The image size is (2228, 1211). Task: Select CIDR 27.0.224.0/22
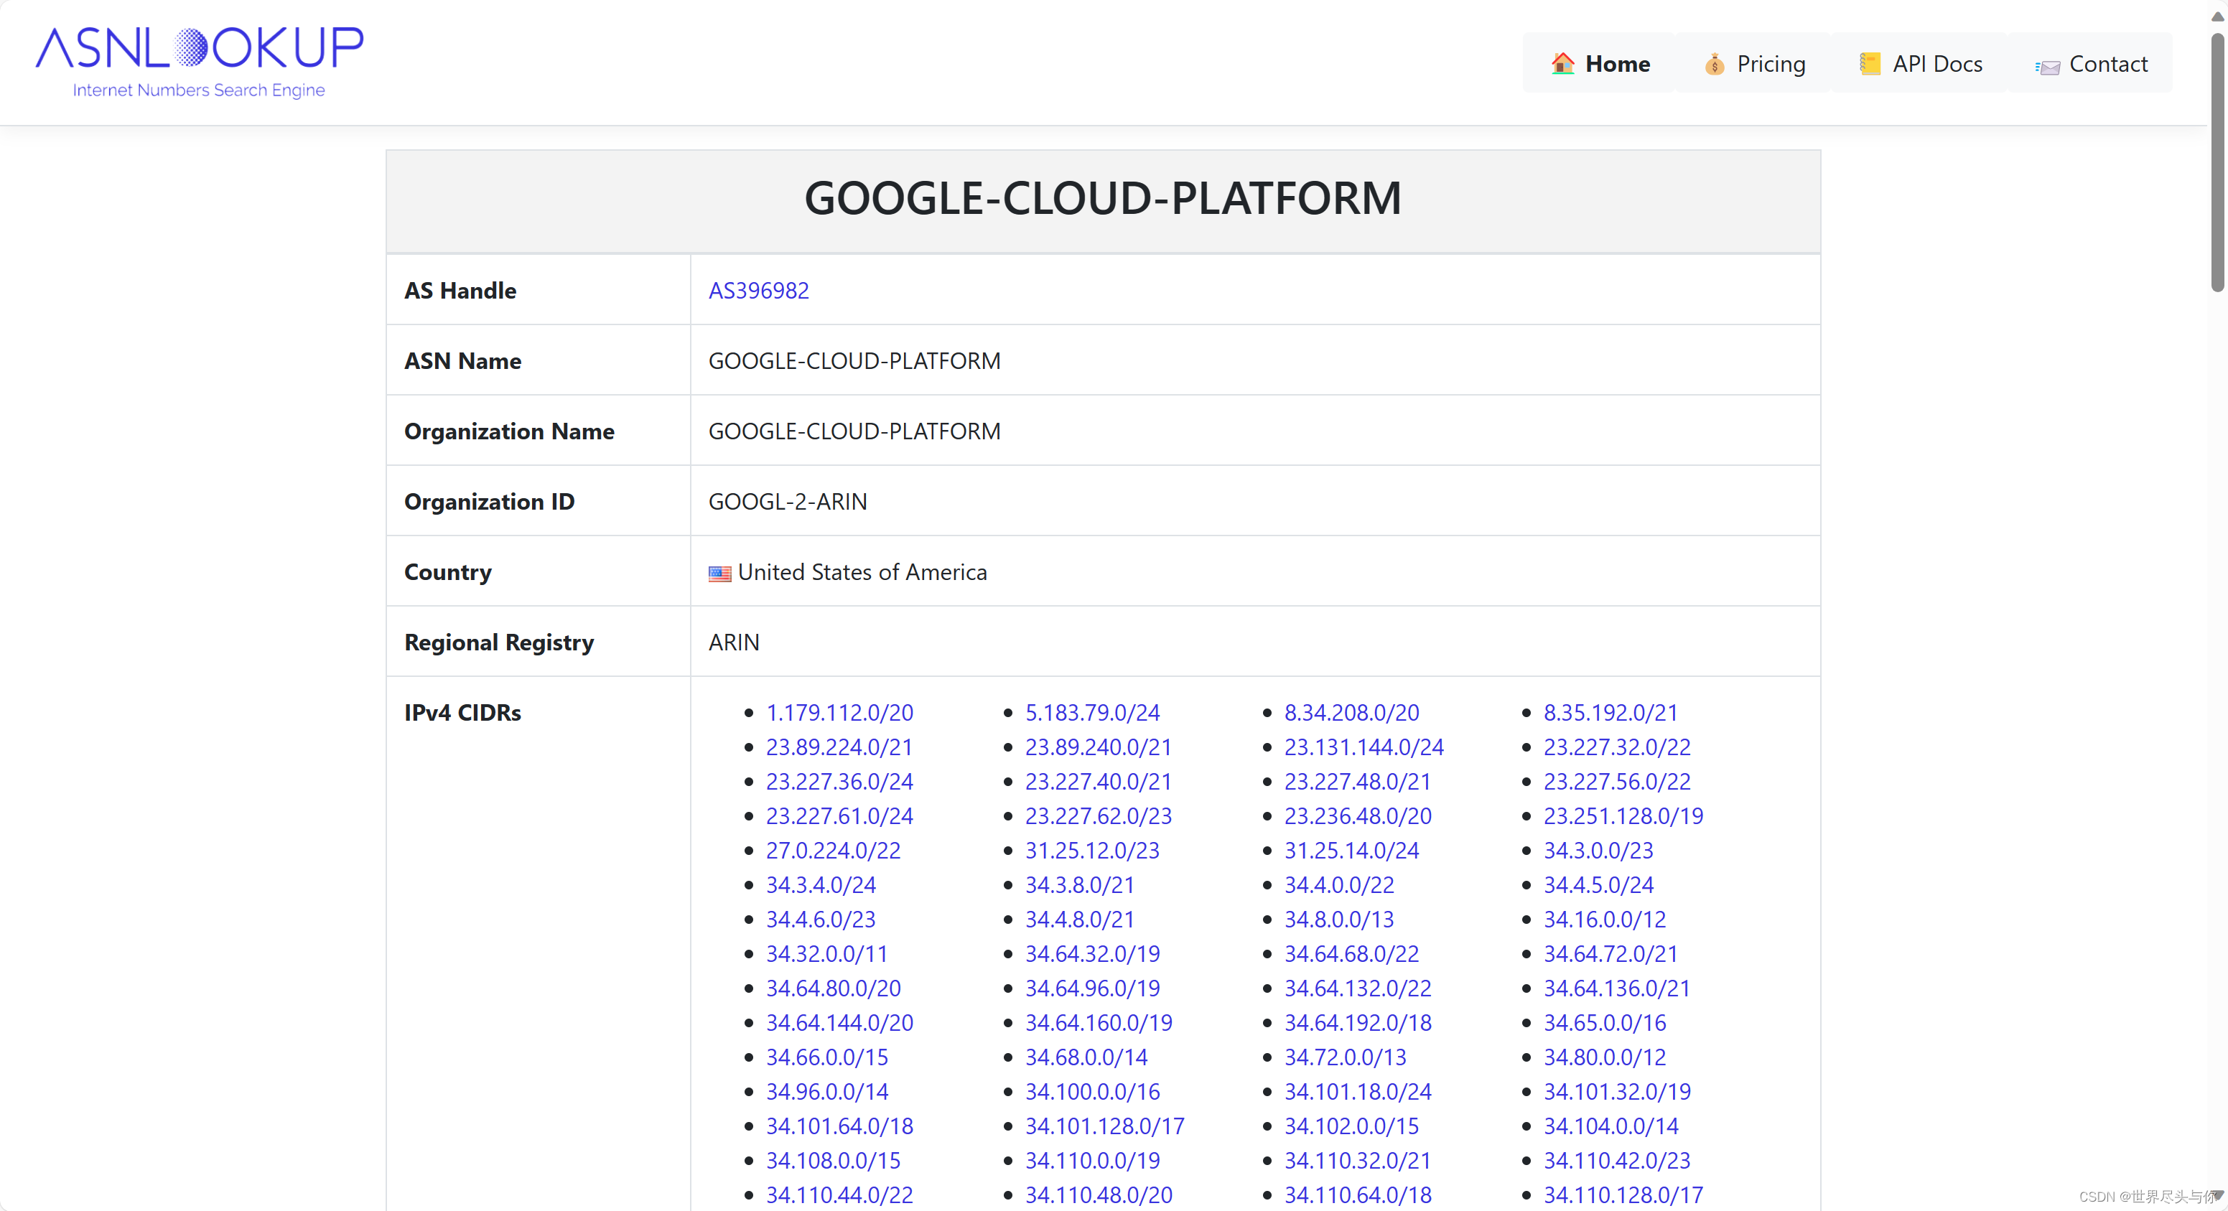point(833,851)
